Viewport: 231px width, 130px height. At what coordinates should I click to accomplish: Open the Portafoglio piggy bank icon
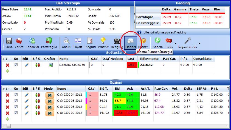point(49,41)
